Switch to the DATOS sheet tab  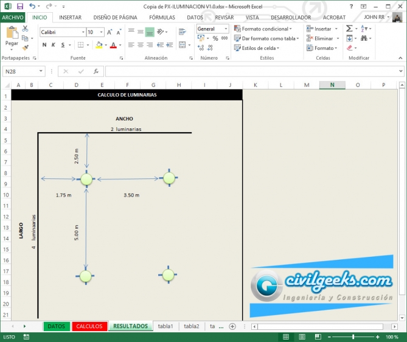click(x=56, y=326)
